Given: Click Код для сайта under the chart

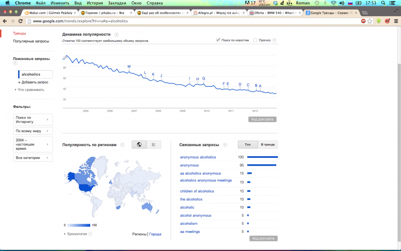Looking at the screenshot, I should click(x=262, y=119).
